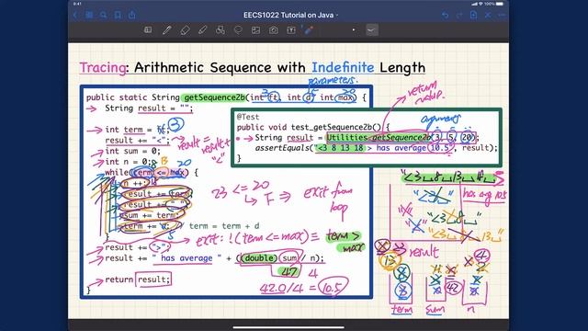
Task: Choose the highlighted stroke style option
Action: click(x=372, y=30)
